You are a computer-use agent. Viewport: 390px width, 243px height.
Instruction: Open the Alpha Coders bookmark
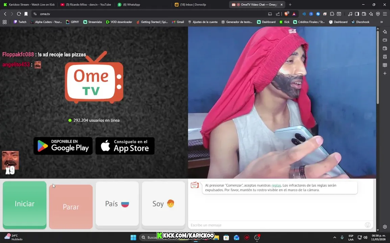(46, 22)
